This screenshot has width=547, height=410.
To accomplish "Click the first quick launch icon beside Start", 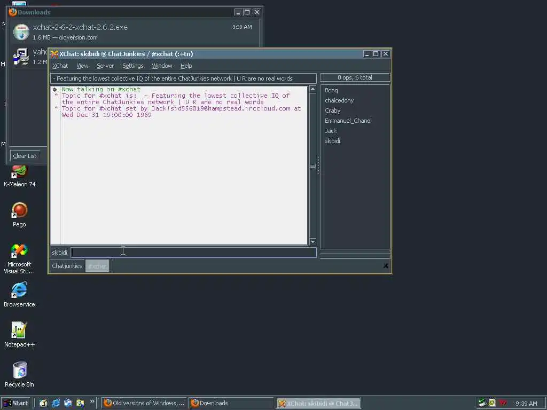I will (x=43, y=403).
